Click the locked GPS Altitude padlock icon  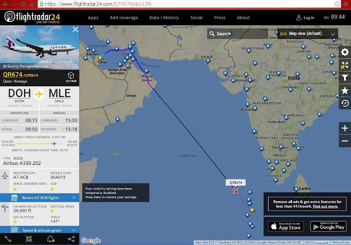coord(15,221)
